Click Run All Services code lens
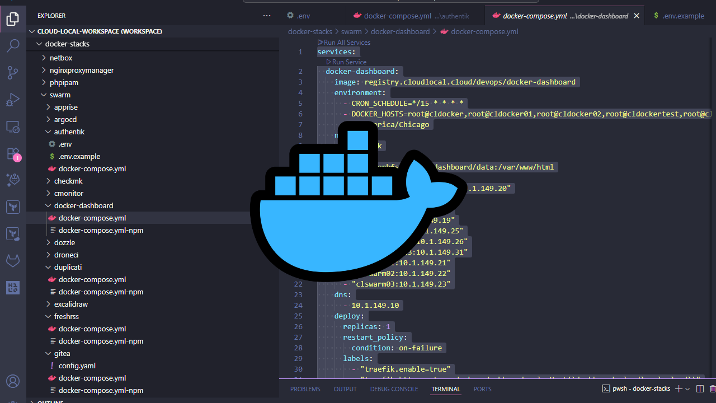This screenshot has width=716, height=403. click(x=347, y=43)
